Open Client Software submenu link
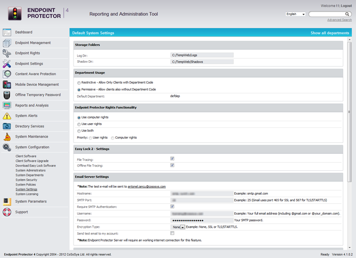This screenshot has width=356, height=258. coord(26,156)
